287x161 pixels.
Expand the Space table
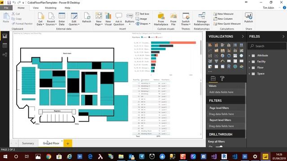pyautogui.click(x=249, y=74)
